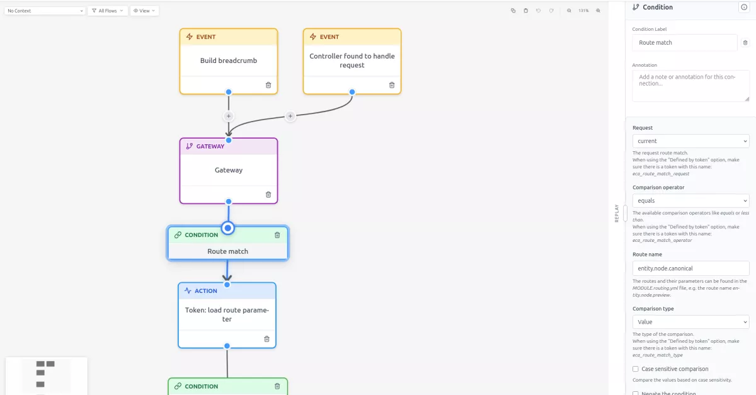The image size is (756, 395).
Task: Open the Comparison operator dropdown
Action: tap(690, 201)
